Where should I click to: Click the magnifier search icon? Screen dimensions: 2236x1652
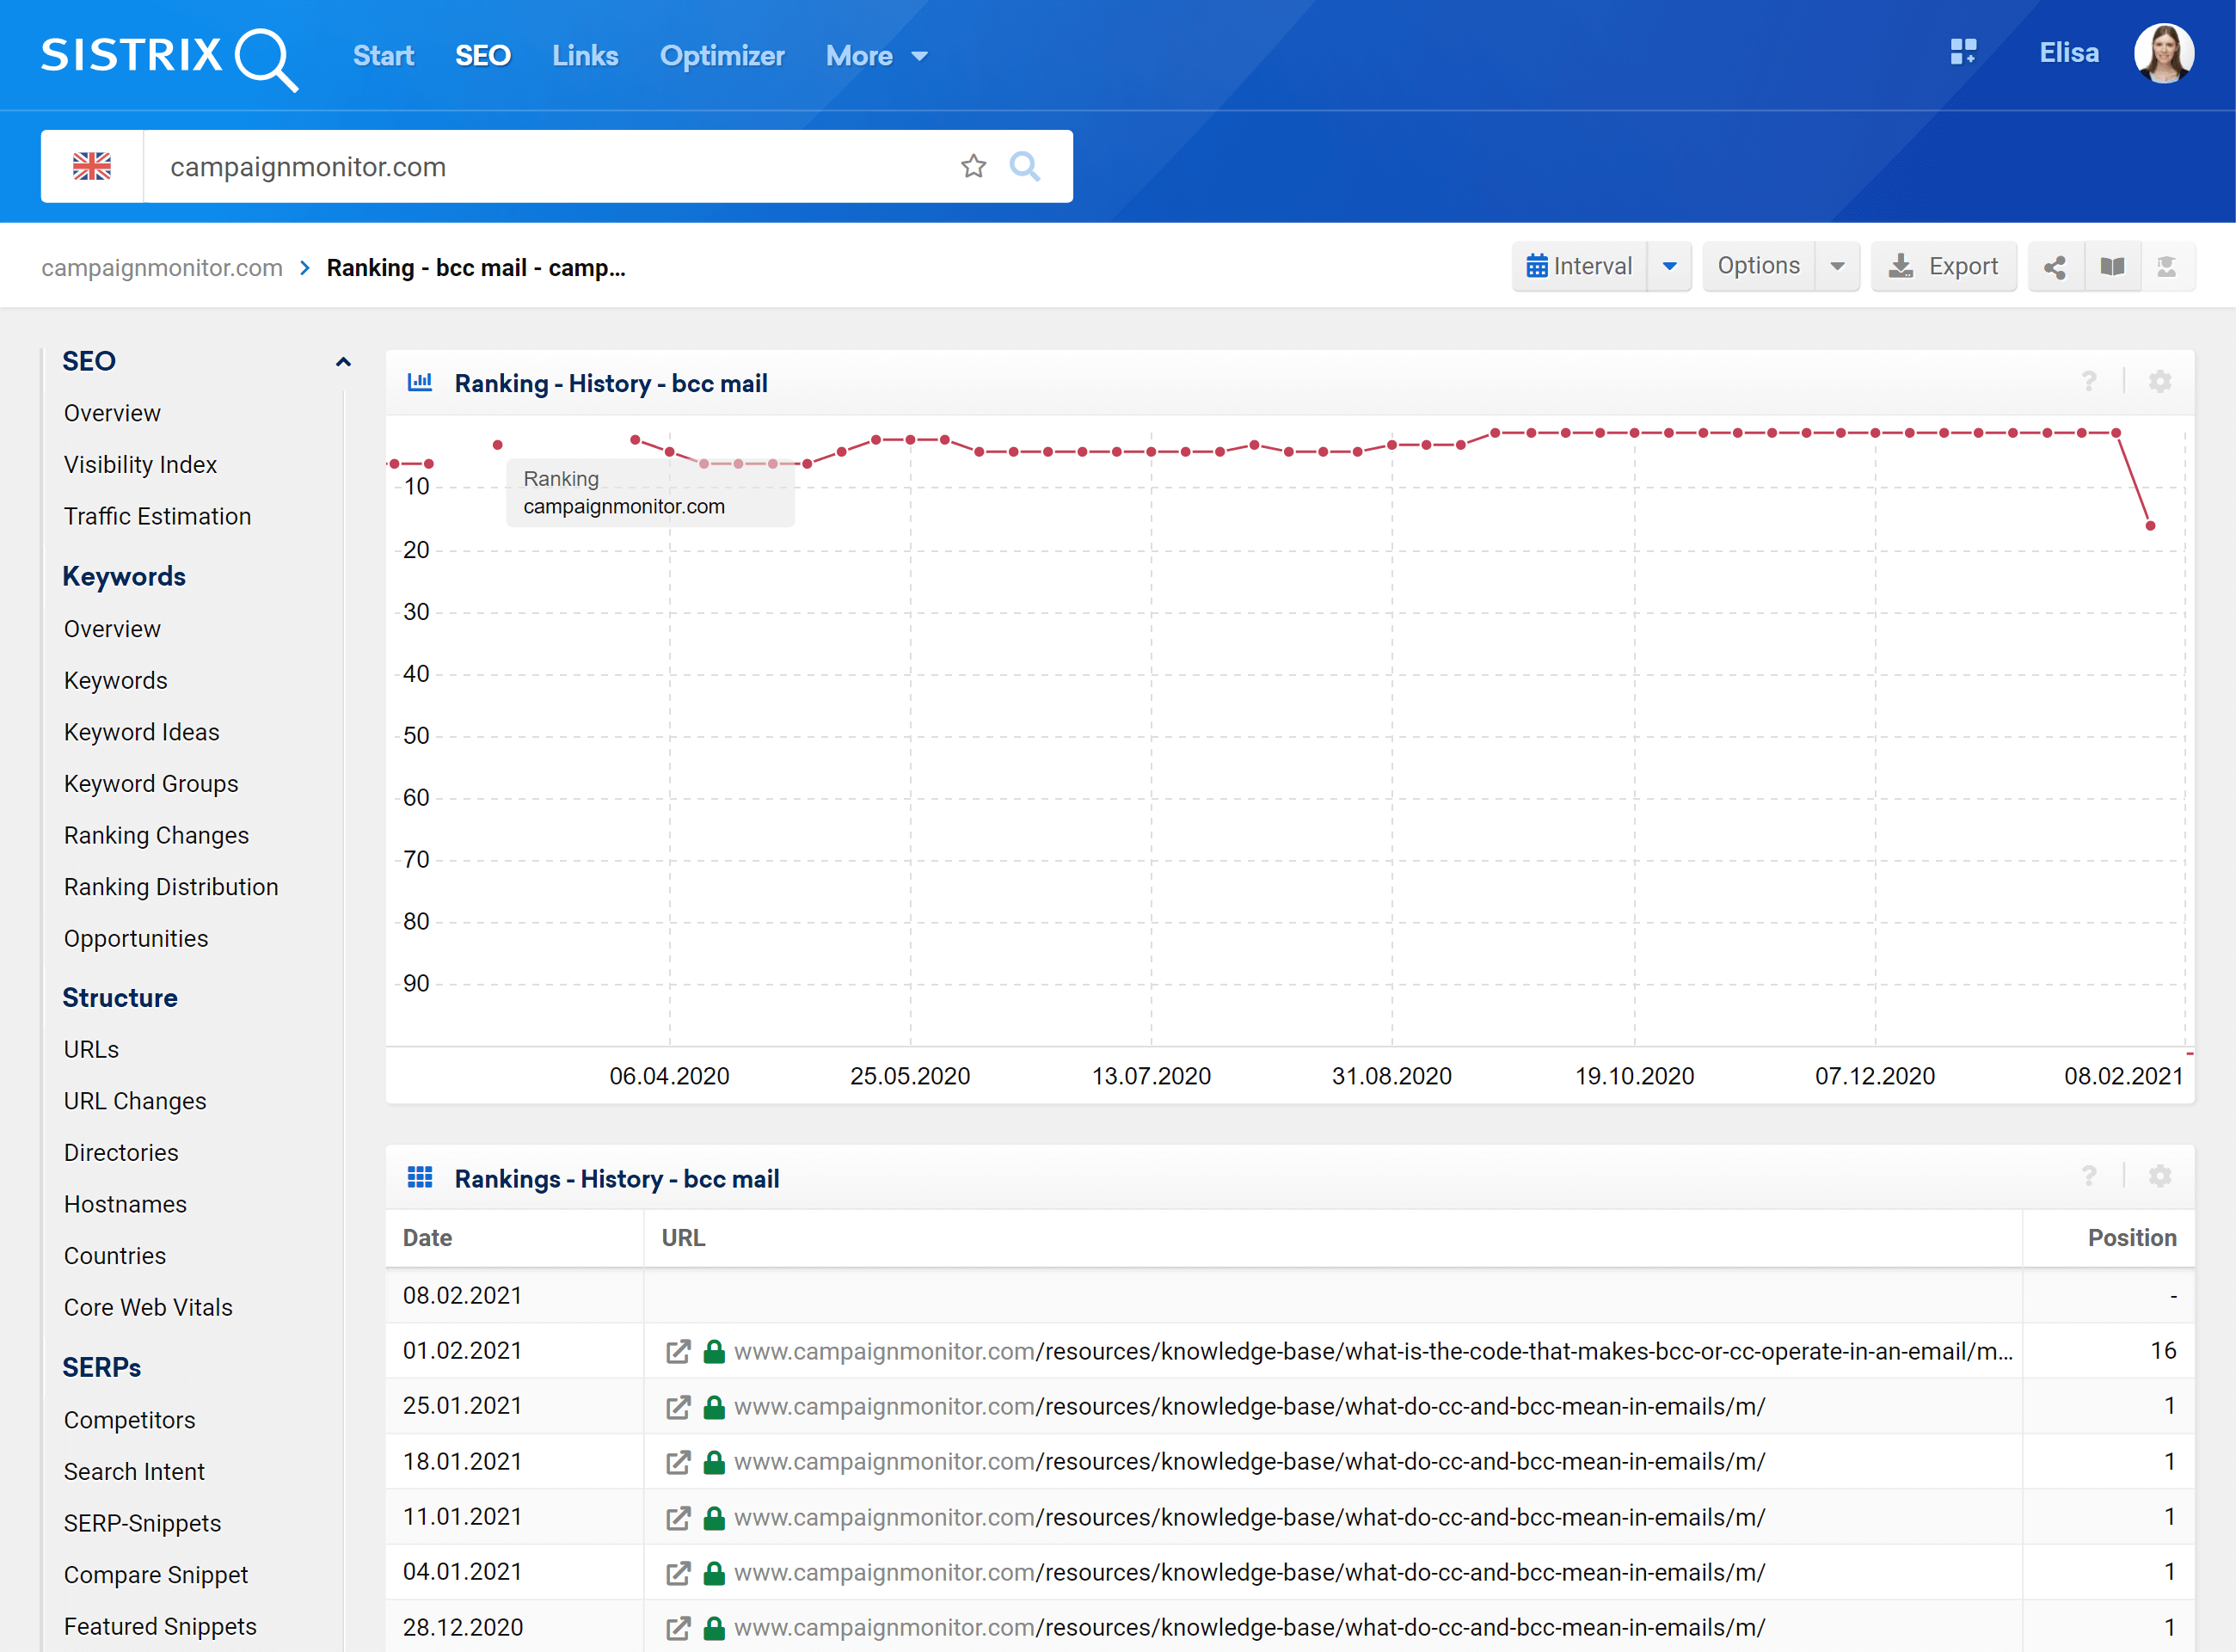[1025, 166]
